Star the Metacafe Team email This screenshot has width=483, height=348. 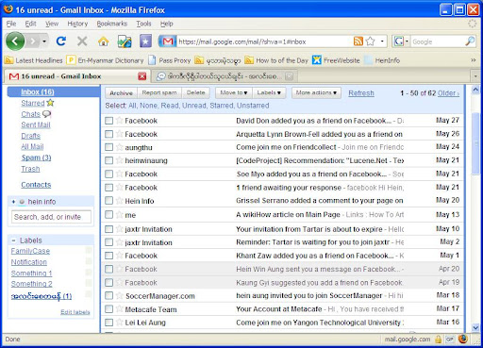point(119,309)
